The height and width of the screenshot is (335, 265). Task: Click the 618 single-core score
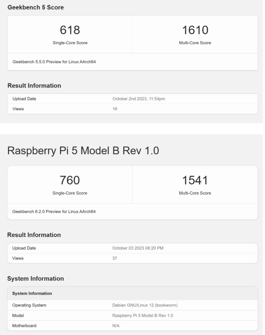[x=70, y=30]
